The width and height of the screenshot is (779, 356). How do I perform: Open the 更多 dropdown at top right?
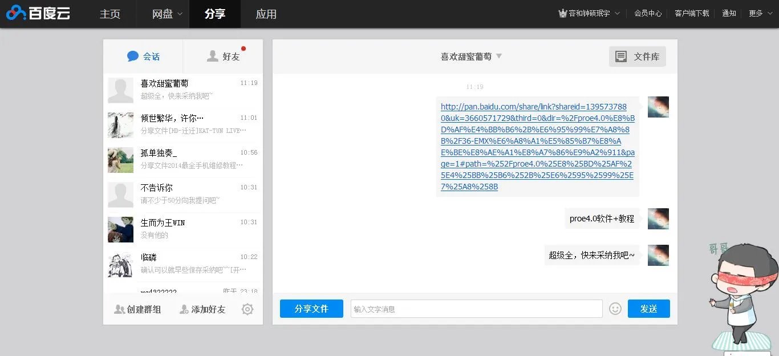click(x=758, y=13)
